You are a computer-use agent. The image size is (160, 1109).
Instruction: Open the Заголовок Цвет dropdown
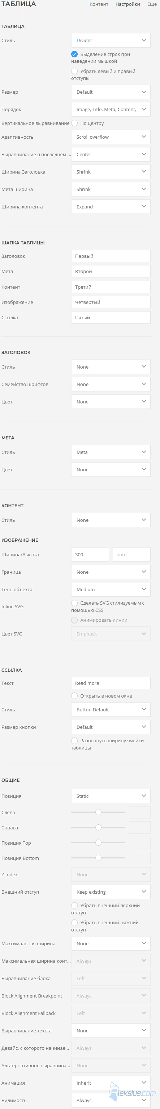coord(111,402)
